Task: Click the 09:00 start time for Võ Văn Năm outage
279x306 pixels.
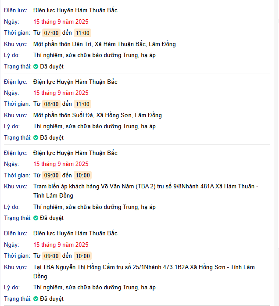Action: click(51, 175)
